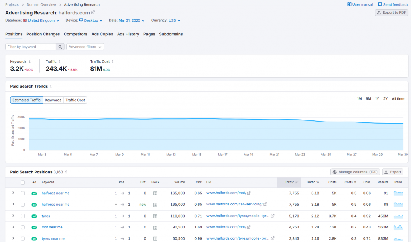Viewport: 411px width, 242px height.
Task: Expand the Advanced filters dropdown
Action: [85, 47]
